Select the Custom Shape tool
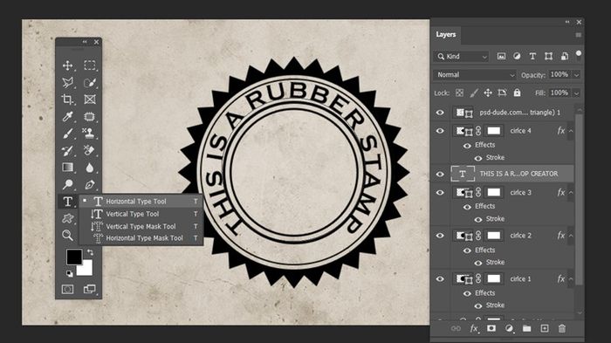The width and height of the screenshot is (611, 343). click(x=67, y=218)
